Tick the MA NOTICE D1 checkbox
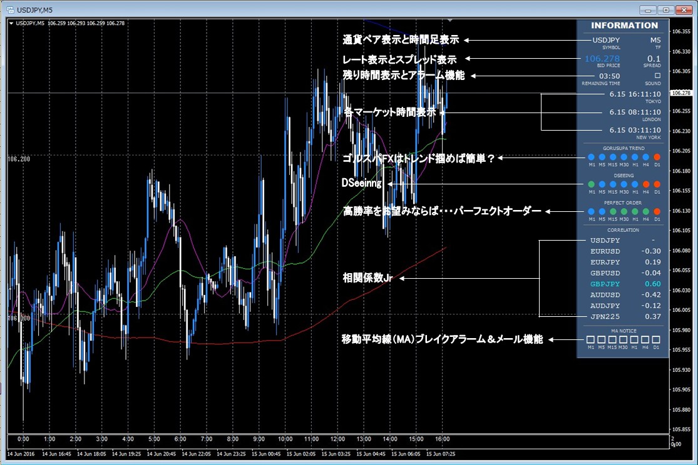The height and width of the screenshot is (465, 698). pyautogui.click(x=656, y=339)
